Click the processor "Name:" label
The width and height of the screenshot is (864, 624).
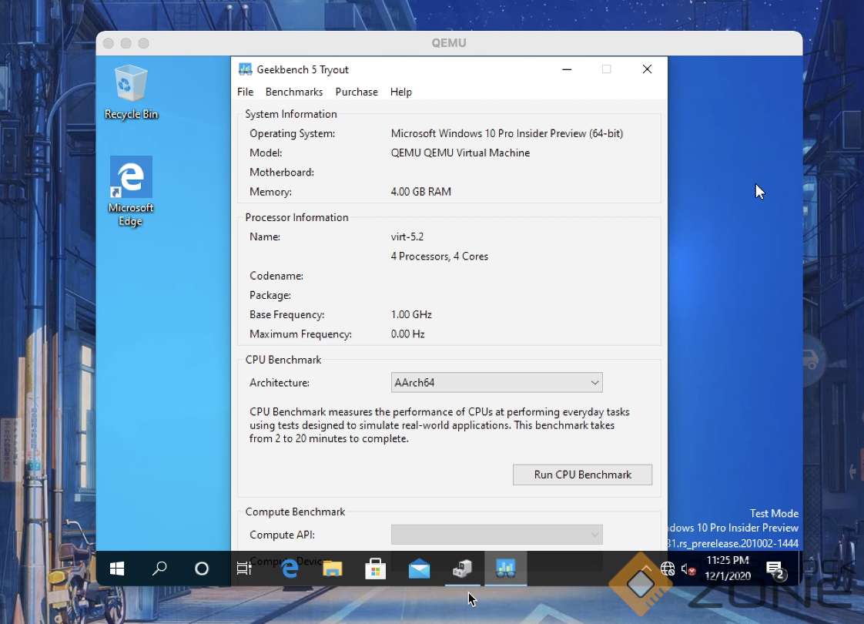click(265, 237)
